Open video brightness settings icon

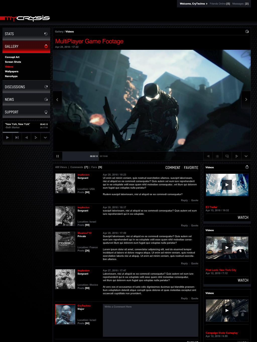(217, 156)
